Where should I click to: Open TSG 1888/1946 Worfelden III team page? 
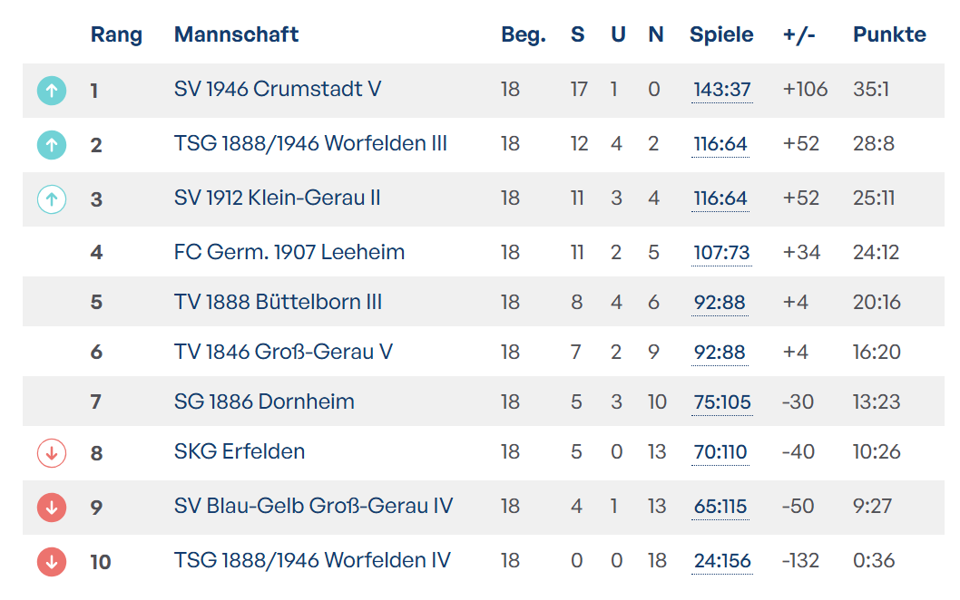point(310,143)
